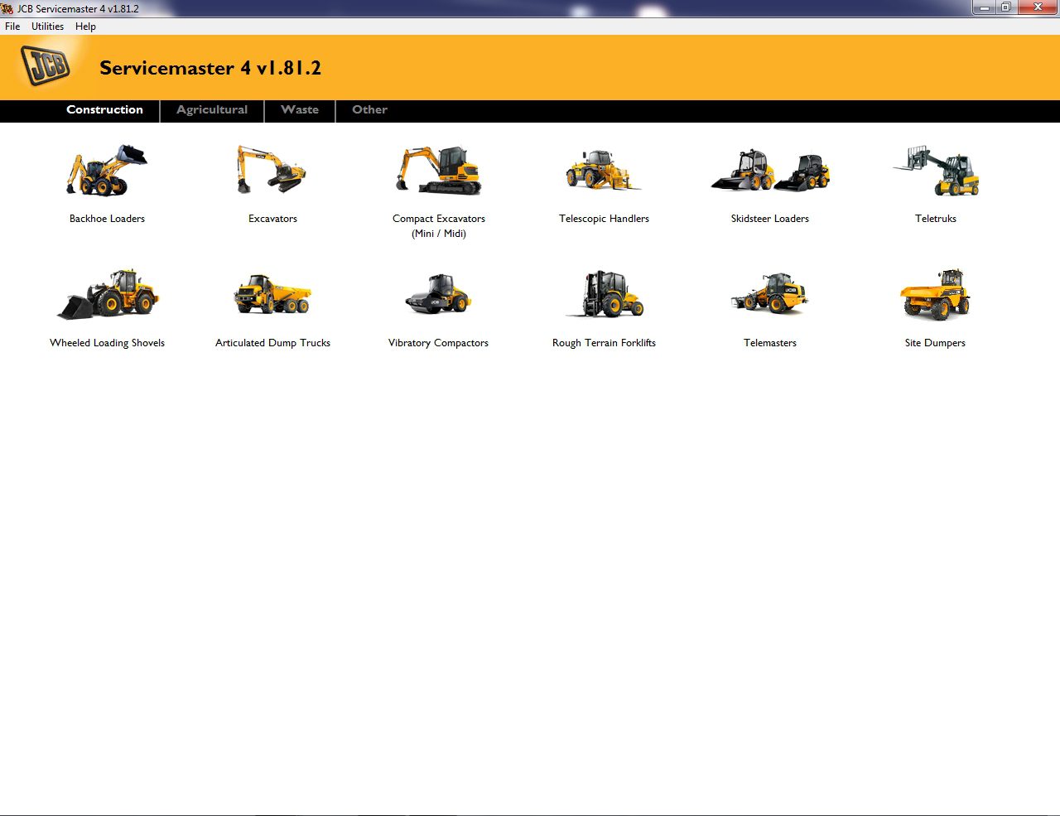Click the Site Dumpers label
Viewport: 1060px width, 816px height.
[x=935, y=343]
